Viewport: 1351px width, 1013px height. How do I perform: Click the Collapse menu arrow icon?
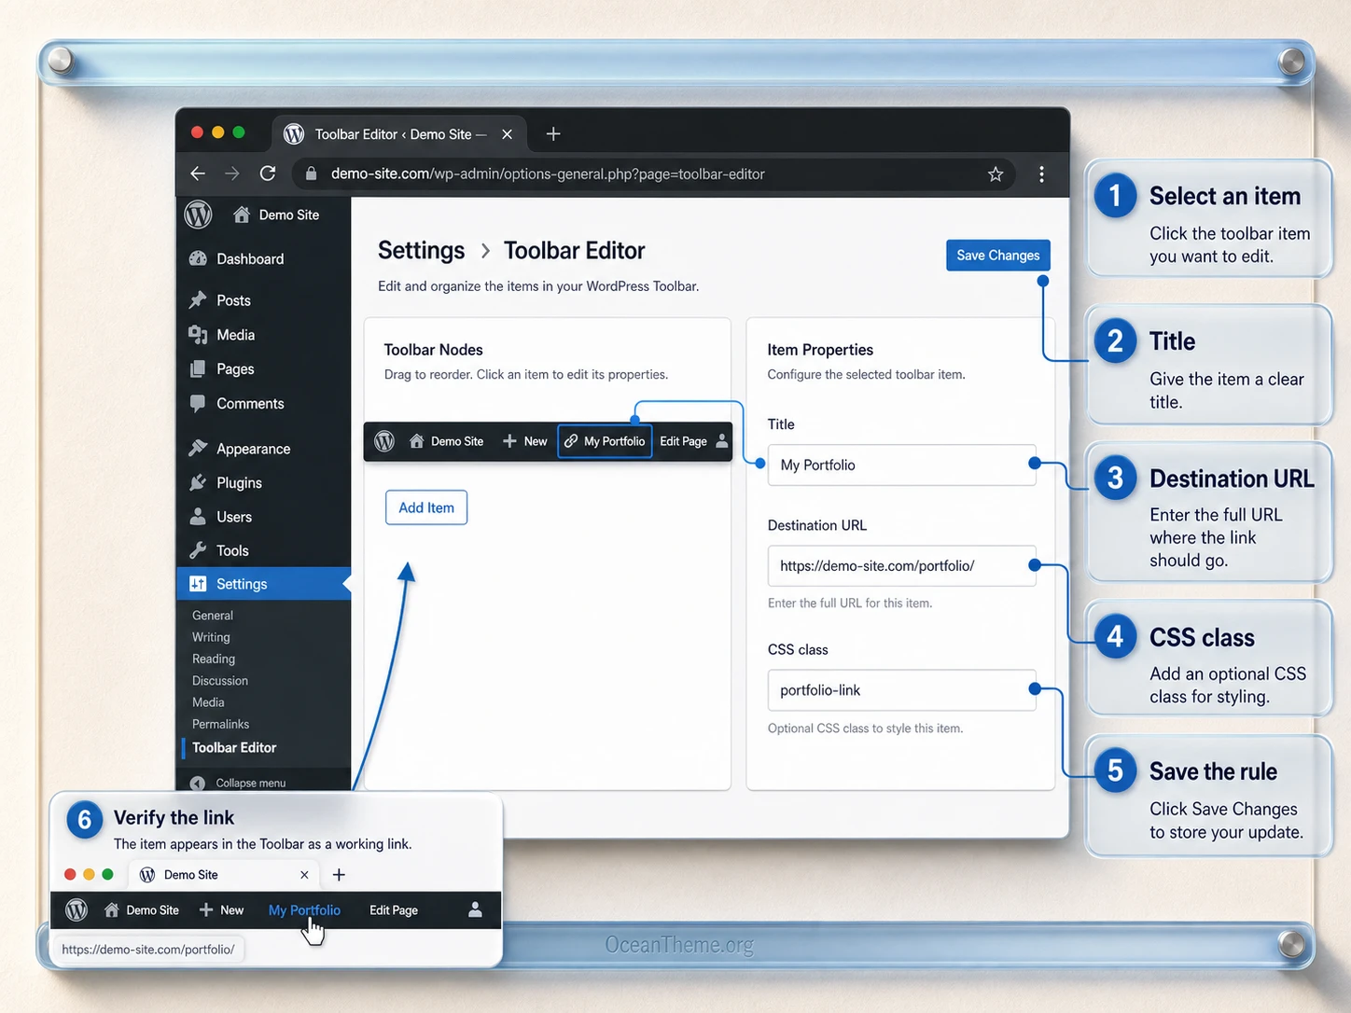pyautogui.click(x=198, y=784)
